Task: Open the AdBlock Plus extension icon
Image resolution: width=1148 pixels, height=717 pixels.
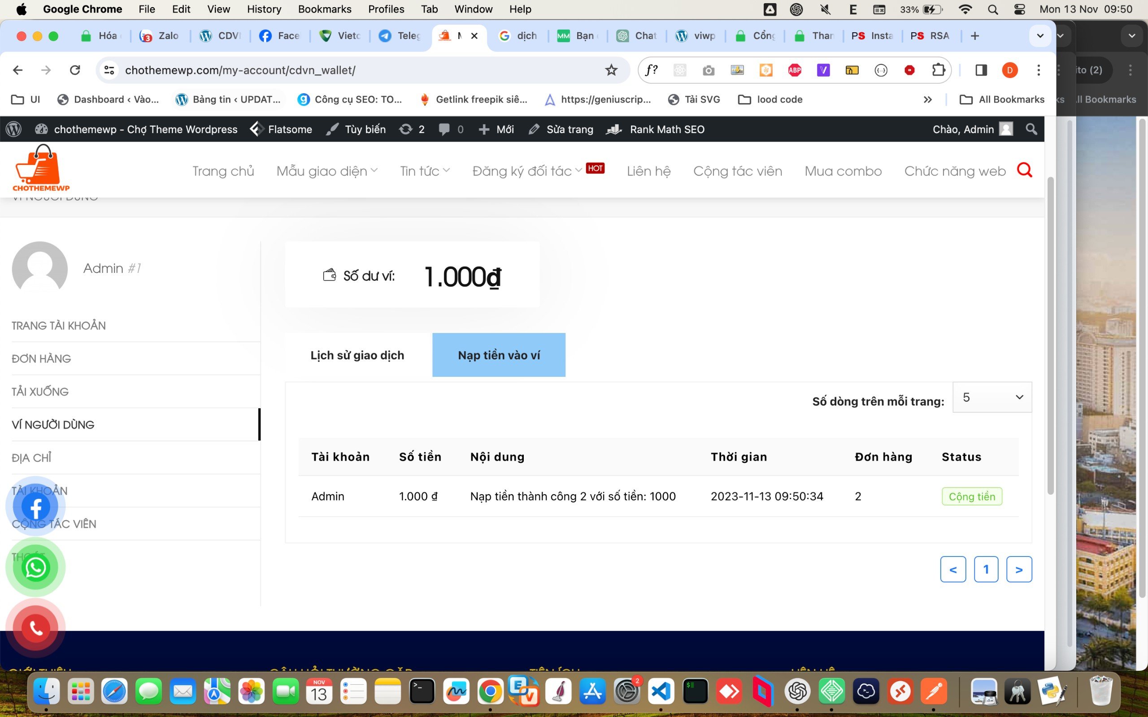Action: point(795,70)
